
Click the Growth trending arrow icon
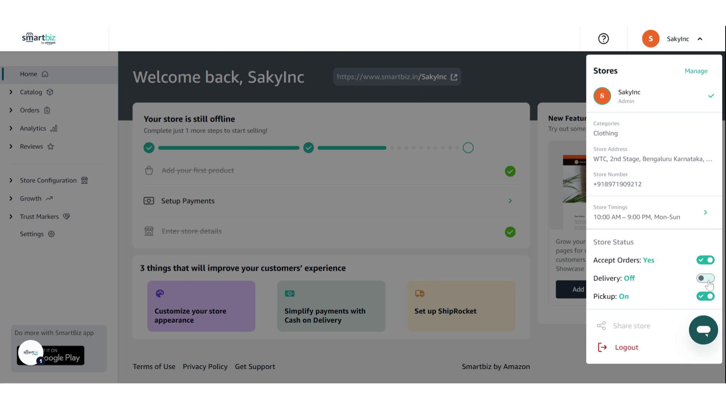pyautogui.click(x=49, y=198)
